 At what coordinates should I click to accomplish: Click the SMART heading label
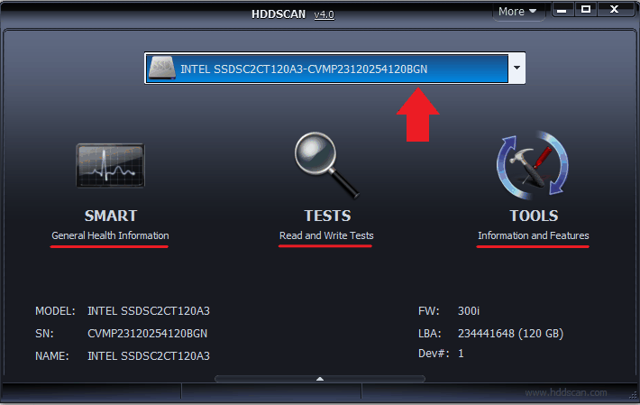tap(111, 216)
